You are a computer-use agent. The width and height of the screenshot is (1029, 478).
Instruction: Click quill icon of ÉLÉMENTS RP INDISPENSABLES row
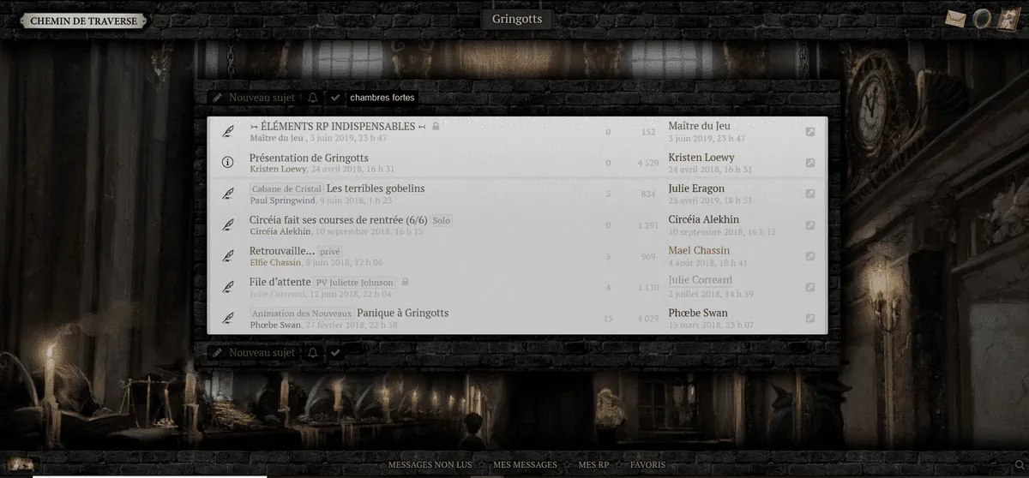228,131
